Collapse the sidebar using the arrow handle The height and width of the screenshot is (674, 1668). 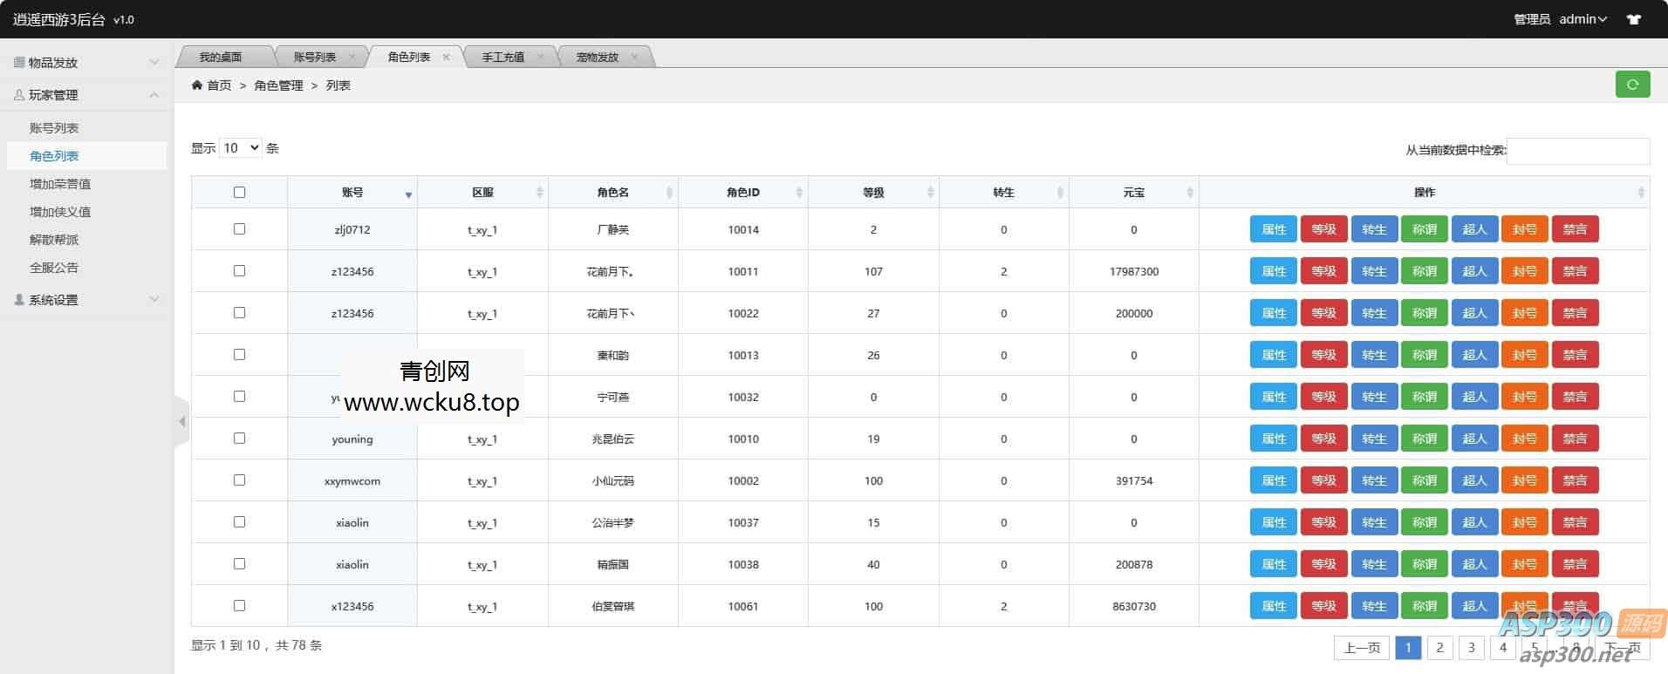coord(181,422)
